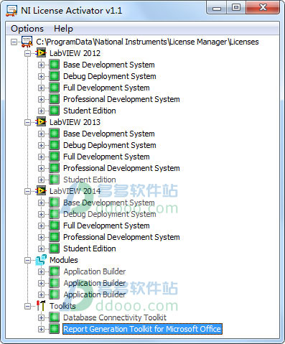The width and height of the screenshot is (285, 344).
Task: Collapse the LabVIEW 2012 tree node
Action: pyautogui.click(x=28, y=53)
